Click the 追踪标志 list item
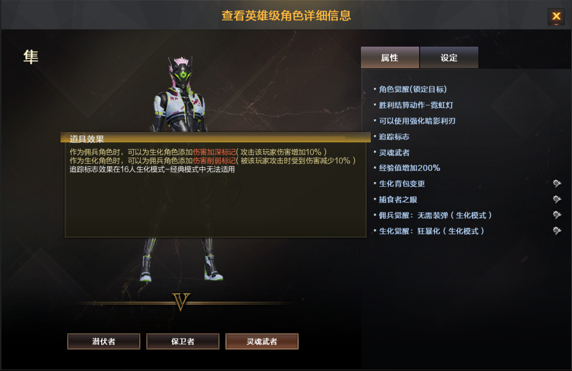 (394, 137)
